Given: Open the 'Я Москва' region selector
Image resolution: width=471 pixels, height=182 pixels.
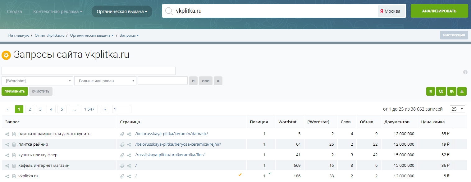Looking at the screenshot, I should (391, 11).
